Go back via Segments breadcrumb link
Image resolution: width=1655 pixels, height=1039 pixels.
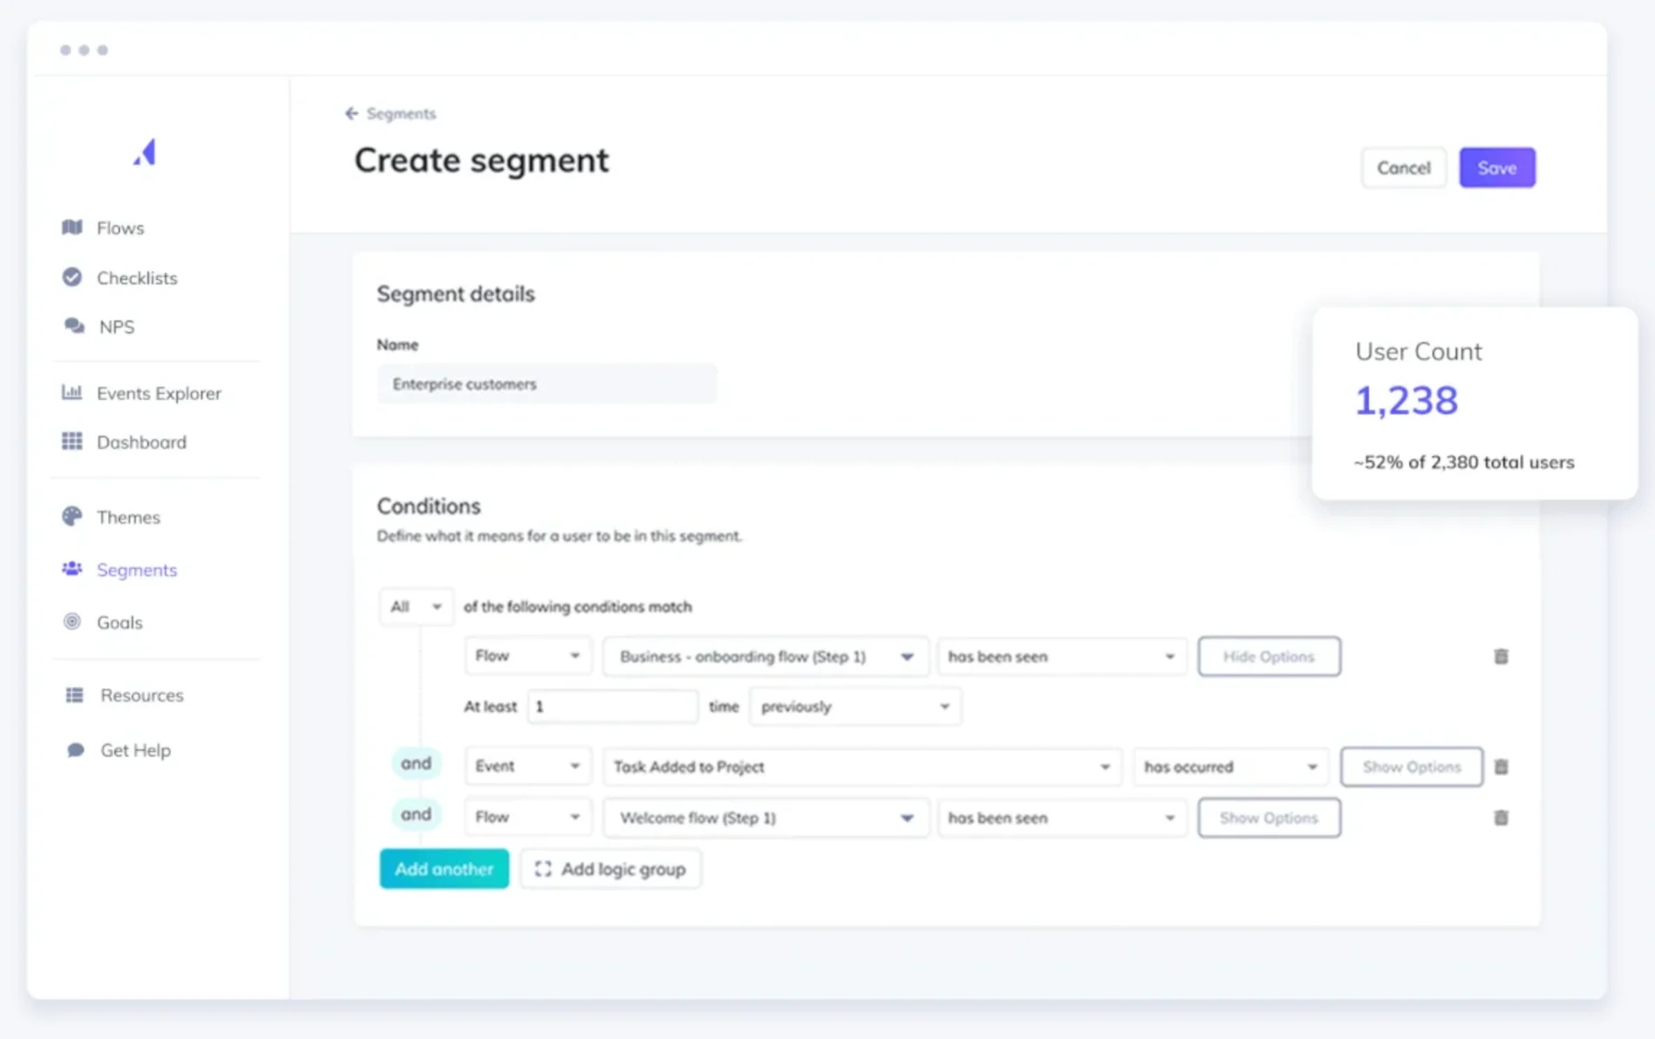pyautogui.click(x=401, y=113)
